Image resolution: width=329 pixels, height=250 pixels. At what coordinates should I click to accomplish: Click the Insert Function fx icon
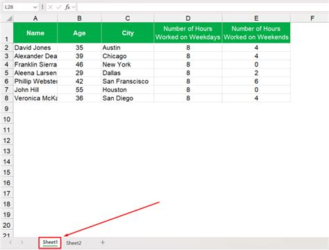(67, 7)
